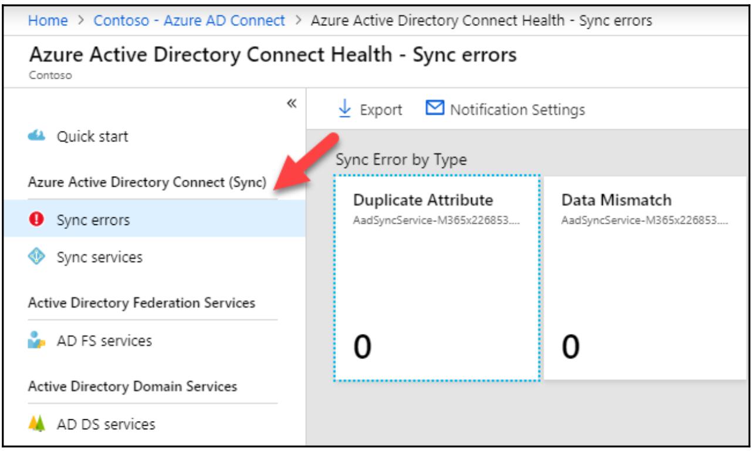Select Quick start text in sidebar
The height and width of the screenshot is (451, 754).
[x=92, y=137]
